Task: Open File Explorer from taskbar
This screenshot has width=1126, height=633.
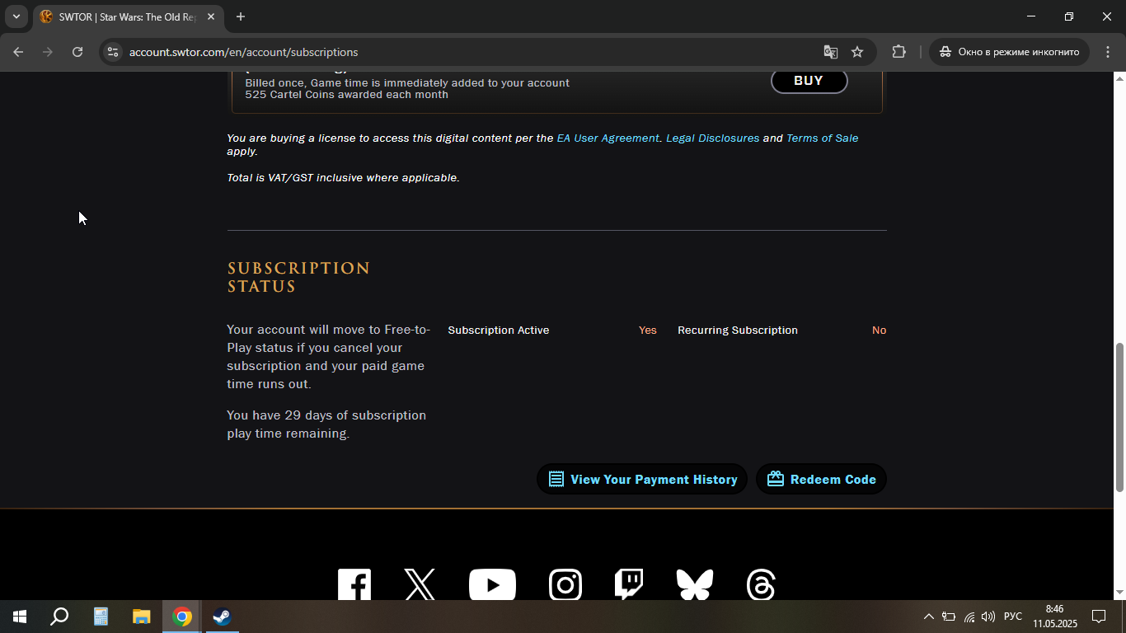Action: click(142, 617)
